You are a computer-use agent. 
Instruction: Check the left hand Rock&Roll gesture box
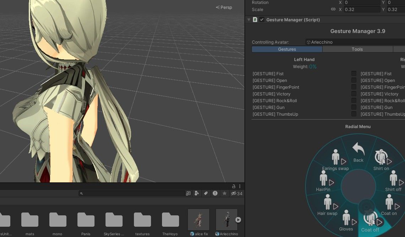(x=353, y=100)
